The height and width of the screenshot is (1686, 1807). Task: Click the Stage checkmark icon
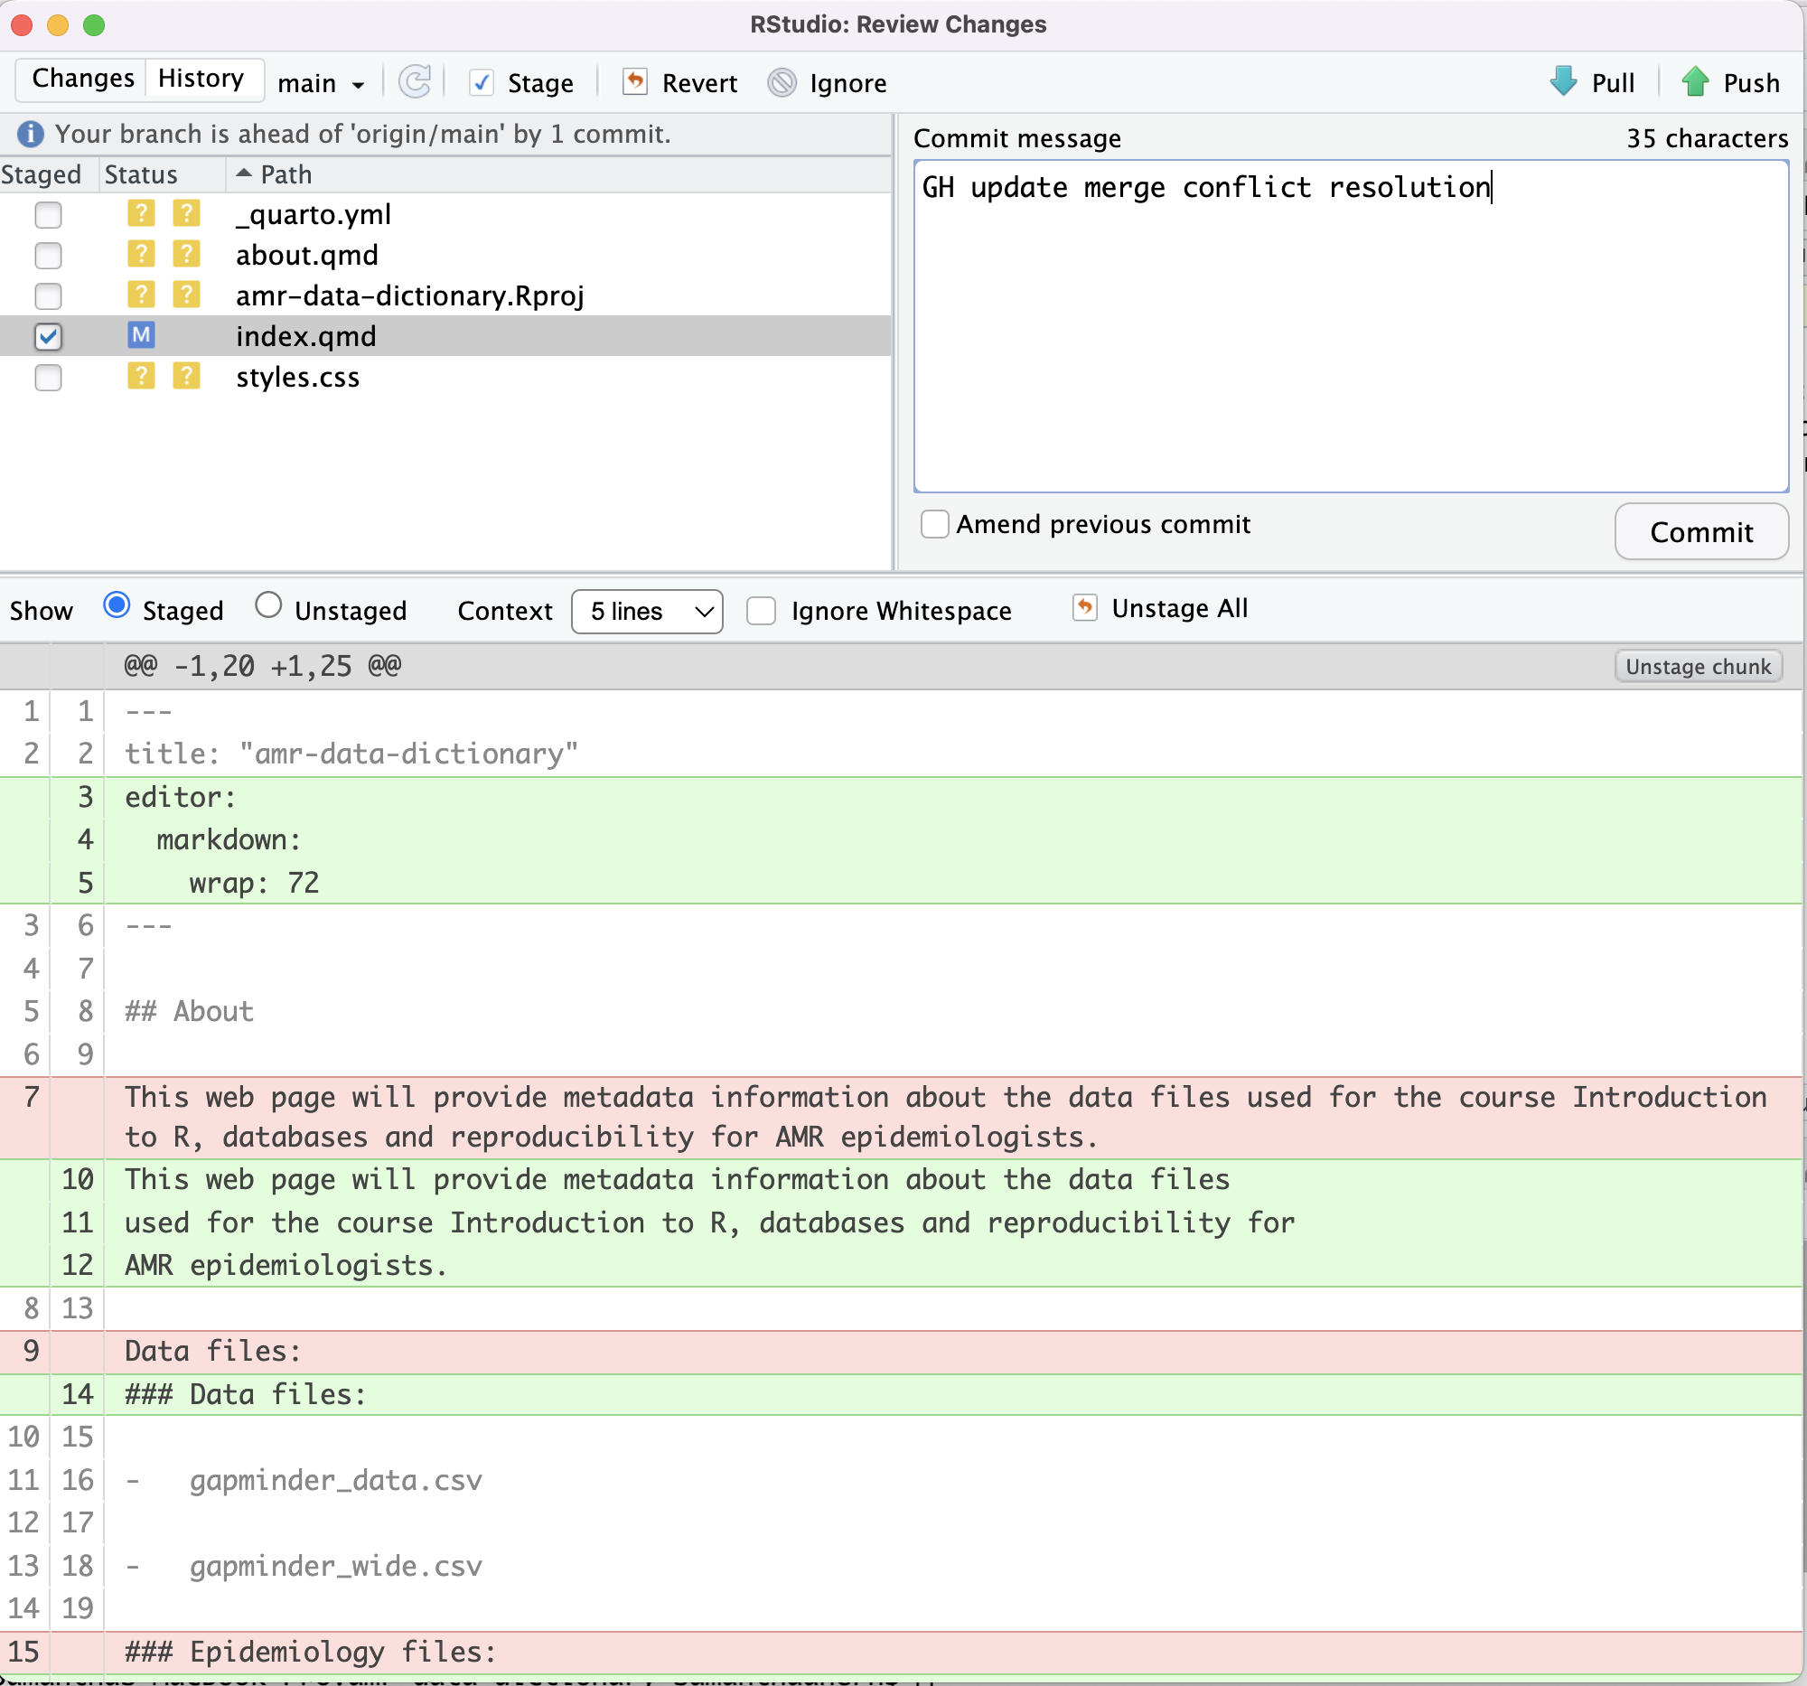point(483,82)
